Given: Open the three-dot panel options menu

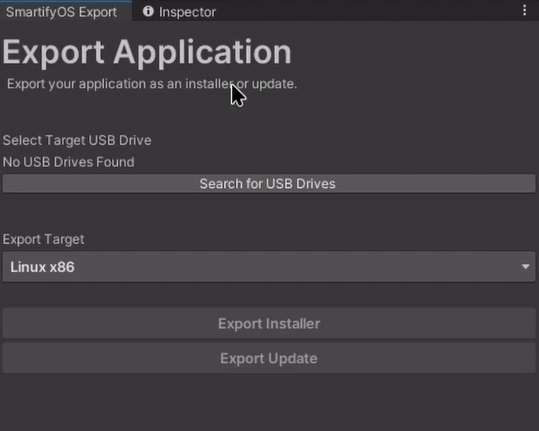Looking at the screenshot, I should click(x=524, y=10).
